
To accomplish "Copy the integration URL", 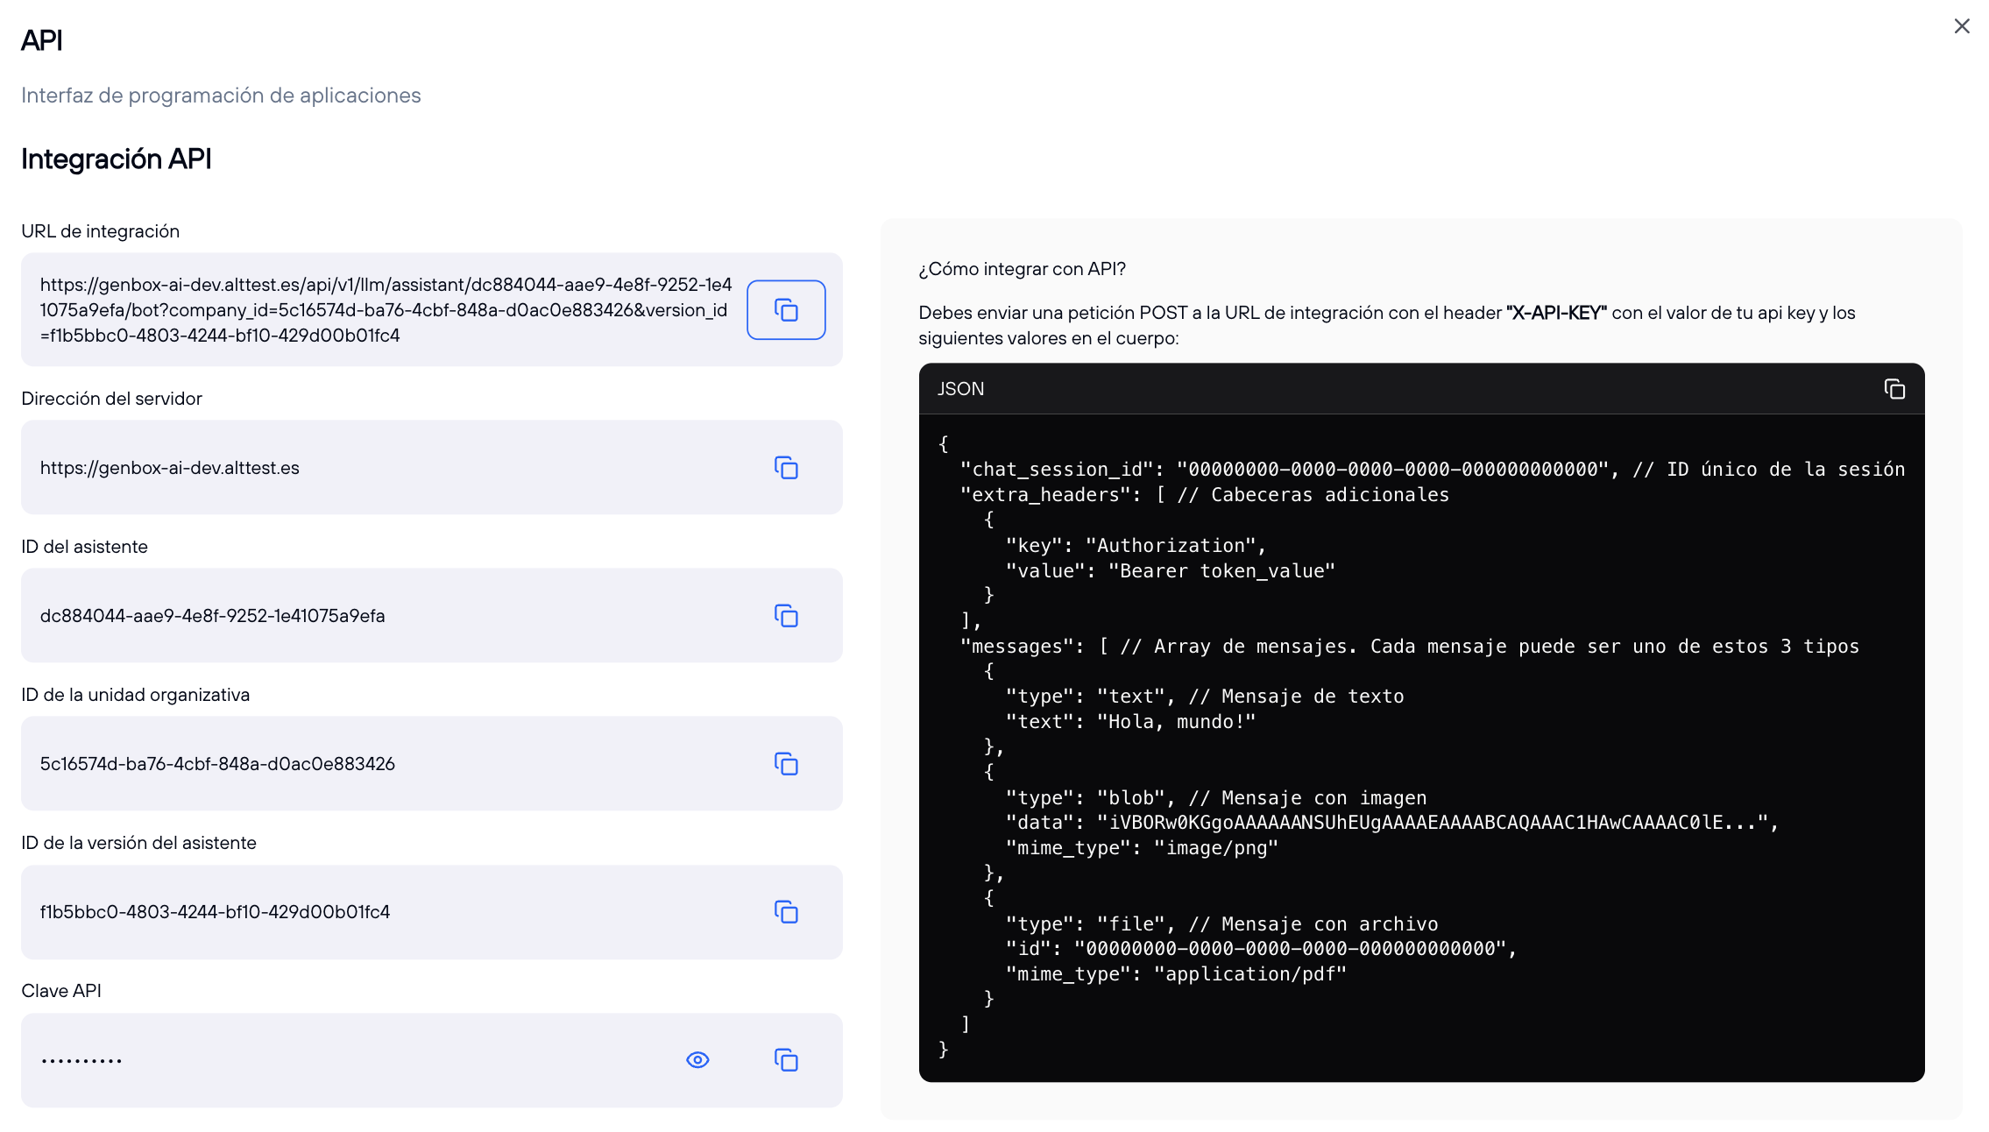I will [785, 309].
